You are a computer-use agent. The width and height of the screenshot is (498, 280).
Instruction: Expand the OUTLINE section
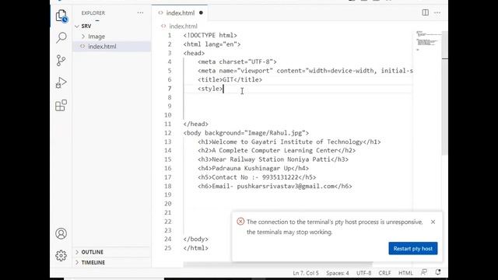click(92, 252)
